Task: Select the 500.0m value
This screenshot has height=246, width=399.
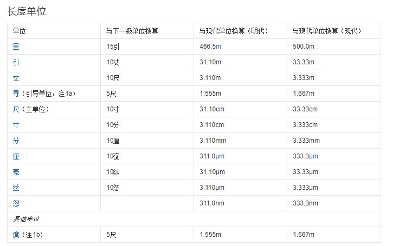Action: [304, 46]
